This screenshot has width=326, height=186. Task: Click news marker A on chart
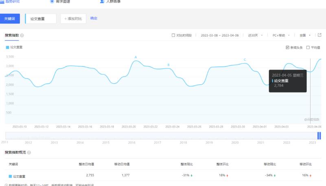point(136,57)
